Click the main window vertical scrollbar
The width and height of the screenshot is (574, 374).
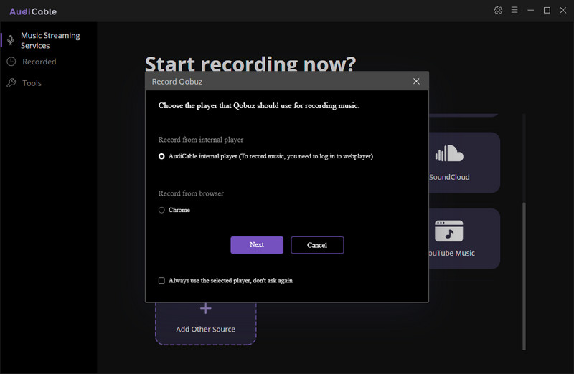click(x=524, y=276)
